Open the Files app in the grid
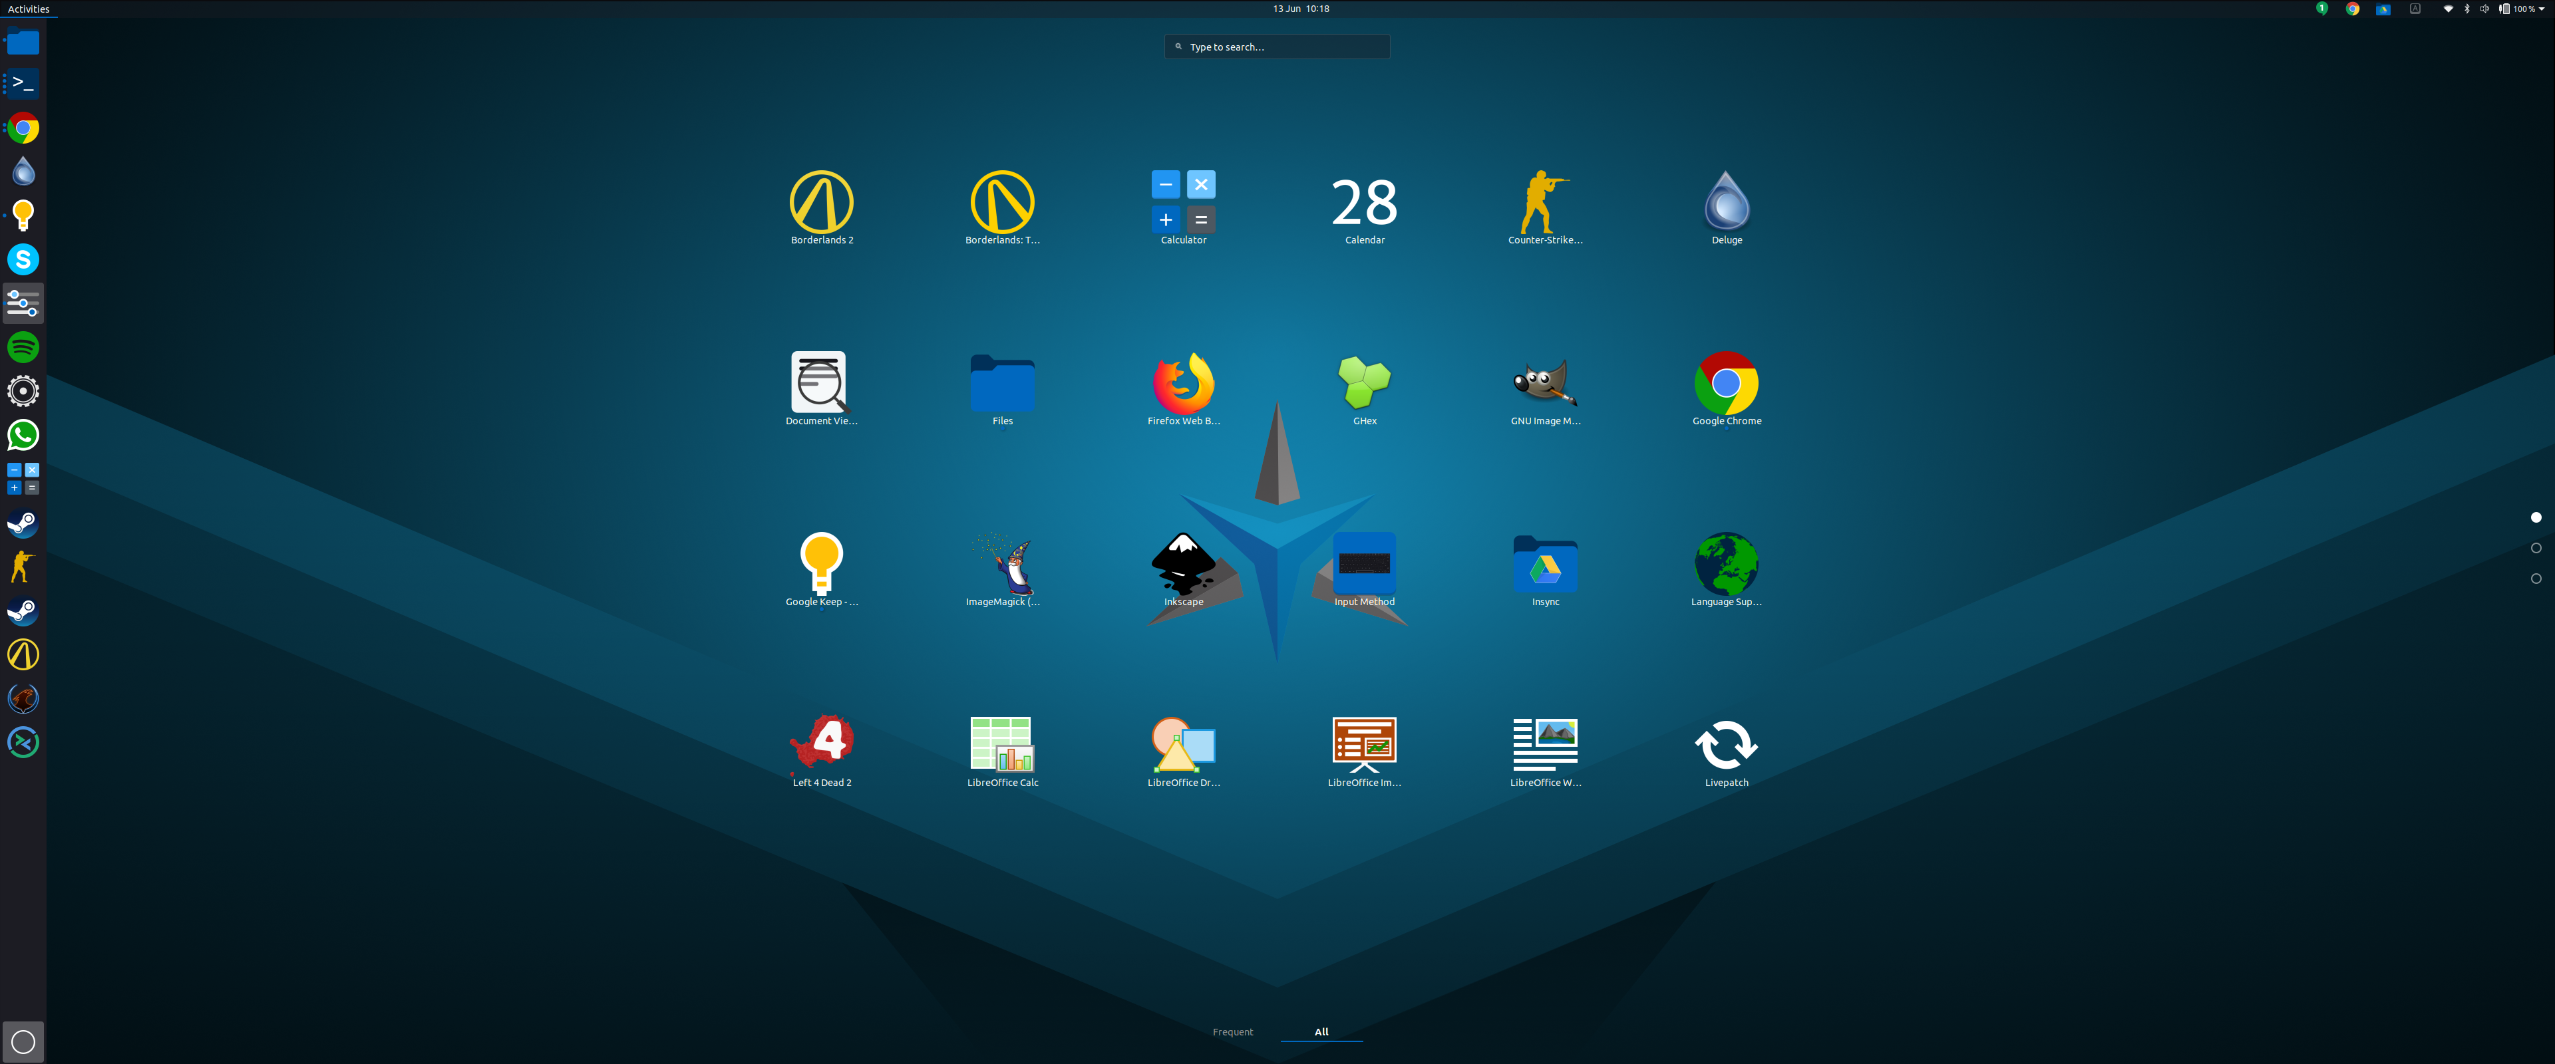The height and width of the screenshot is (1064, 2555). click(x=1002, y=388)
